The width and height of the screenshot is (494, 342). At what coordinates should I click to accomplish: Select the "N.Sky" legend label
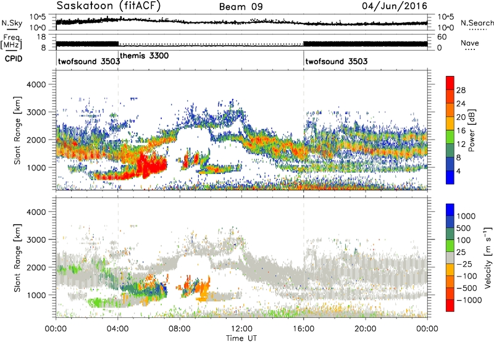(12, 23)
